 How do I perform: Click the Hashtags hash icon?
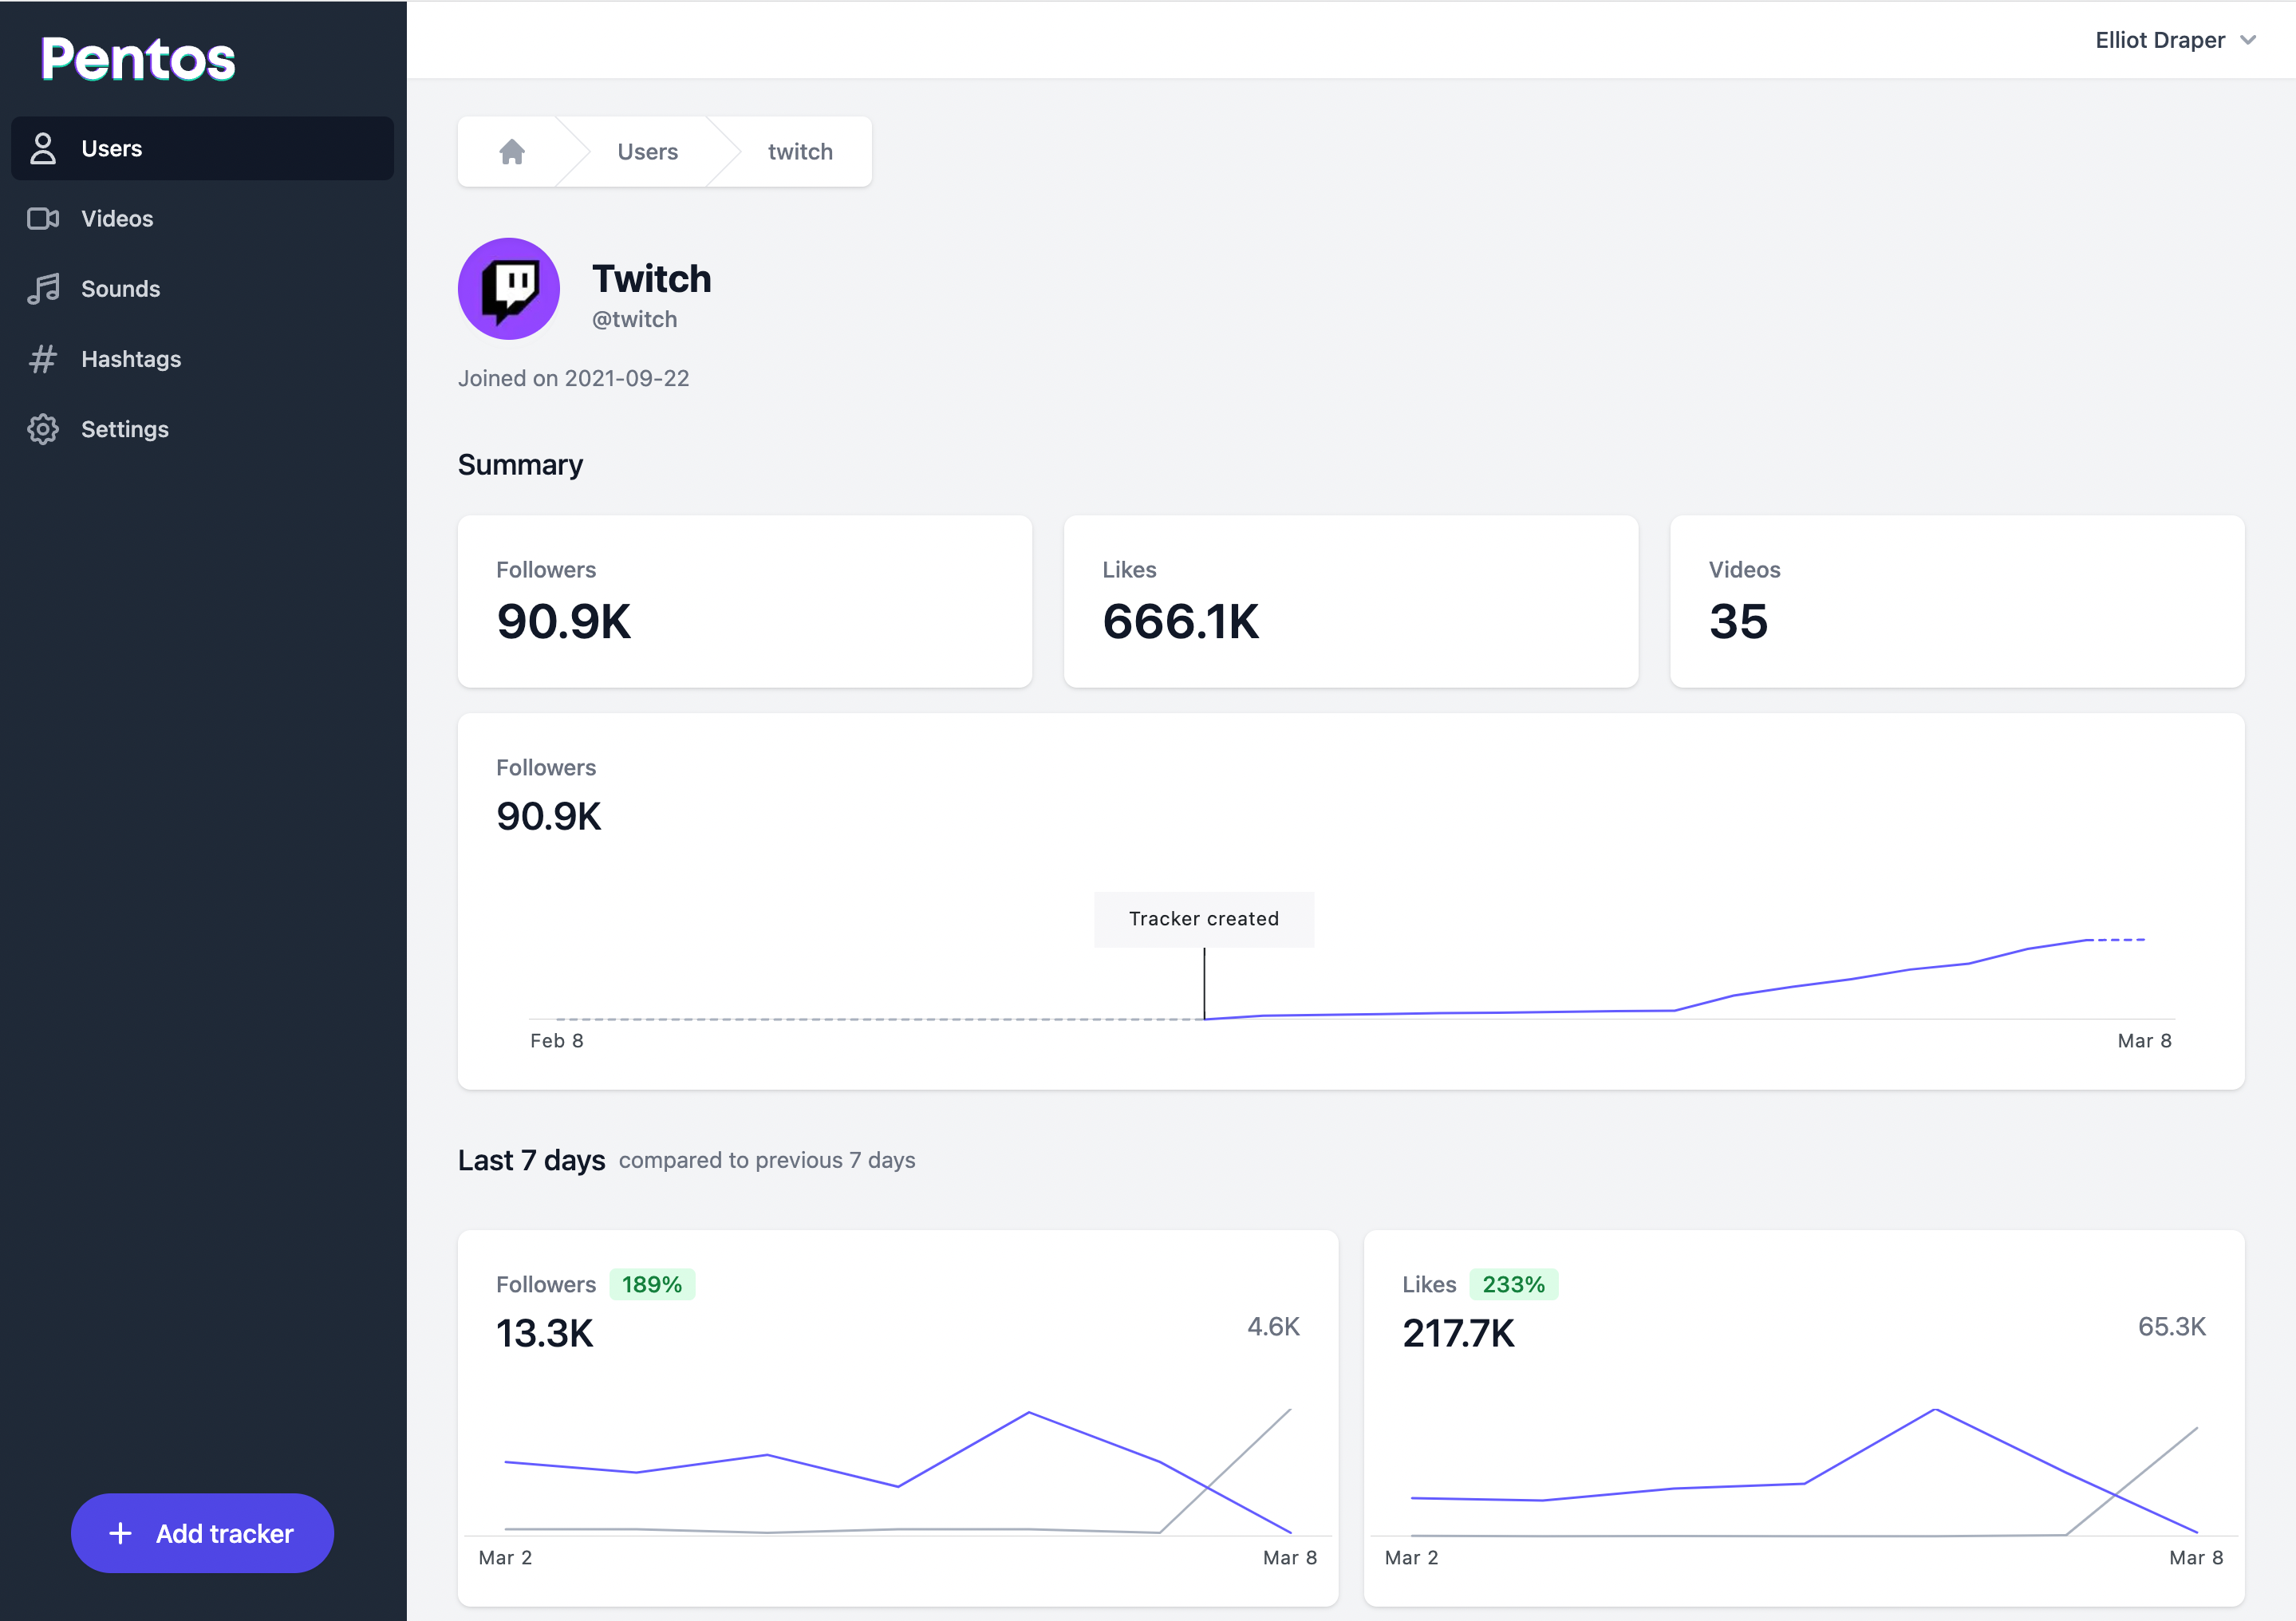coord(43,359)
